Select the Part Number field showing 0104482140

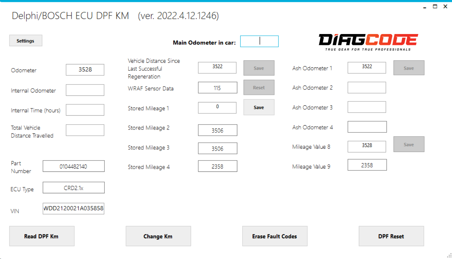coord(73,166)
